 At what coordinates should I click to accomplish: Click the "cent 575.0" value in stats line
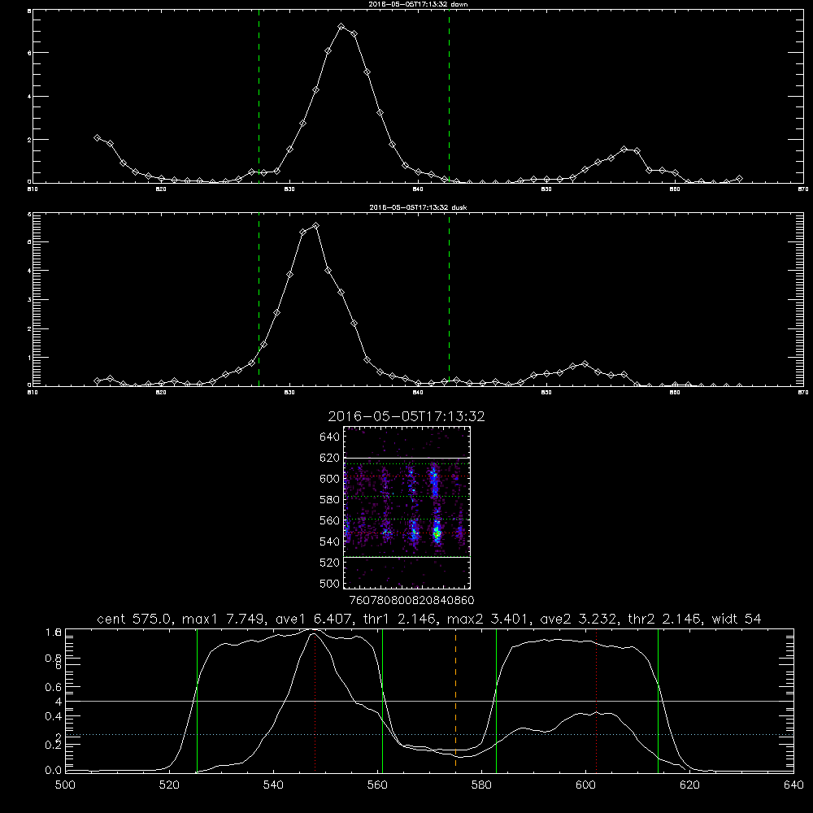coord(134,619)
